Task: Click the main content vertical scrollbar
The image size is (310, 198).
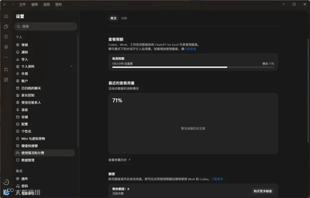Action: click(308, 90)
